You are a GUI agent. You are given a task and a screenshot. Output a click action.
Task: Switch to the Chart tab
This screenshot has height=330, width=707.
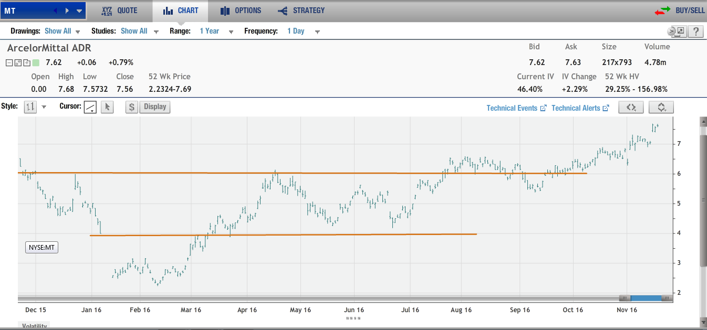pos(181,10)
